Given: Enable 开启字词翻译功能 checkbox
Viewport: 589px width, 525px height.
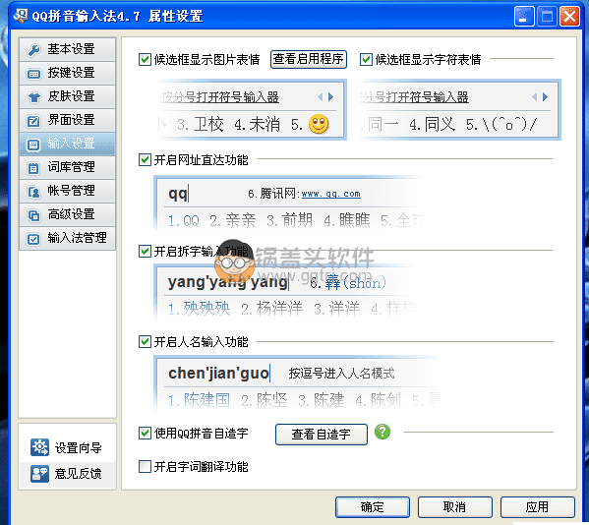Looking at the screenshot, I should pos(145,466).
